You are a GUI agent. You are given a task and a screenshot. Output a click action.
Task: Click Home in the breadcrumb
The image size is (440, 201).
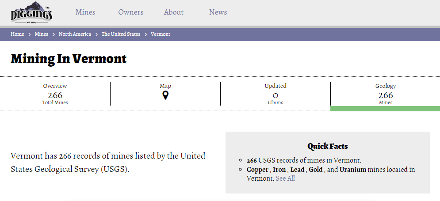[x=17, y=34]
